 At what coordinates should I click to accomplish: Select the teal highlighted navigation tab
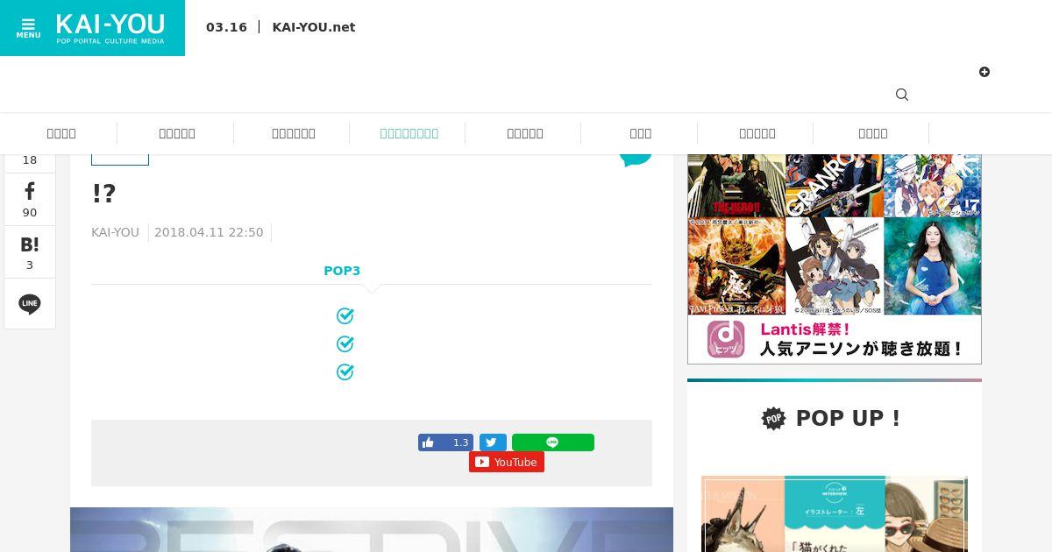click(x=409, y=133)
